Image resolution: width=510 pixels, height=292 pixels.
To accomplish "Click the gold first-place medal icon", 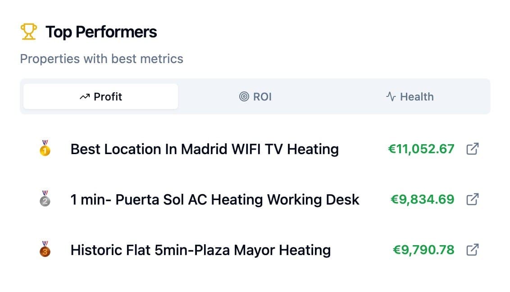I will coord(45,148).
